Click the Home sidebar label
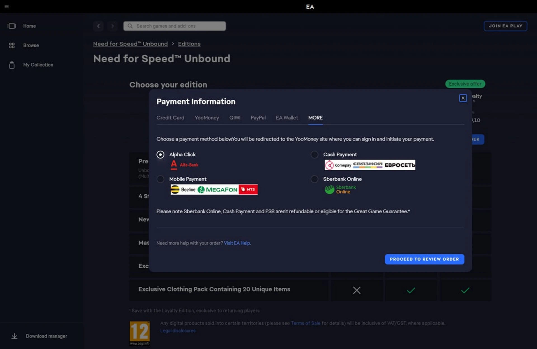This screenshot has height=349, width=537. [30, 26]
